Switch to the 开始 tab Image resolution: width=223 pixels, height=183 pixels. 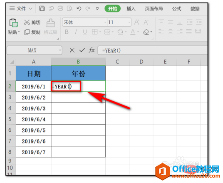pyautogui.click(x=112, y=9)
